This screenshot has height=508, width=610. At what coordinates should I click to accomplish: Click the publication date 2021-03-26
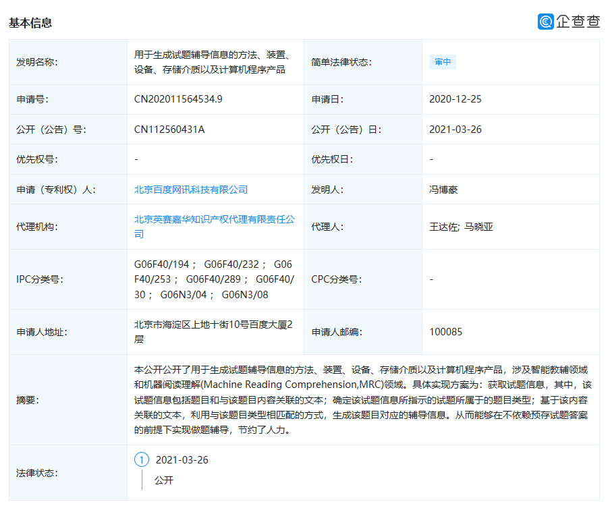pos(457,129)
